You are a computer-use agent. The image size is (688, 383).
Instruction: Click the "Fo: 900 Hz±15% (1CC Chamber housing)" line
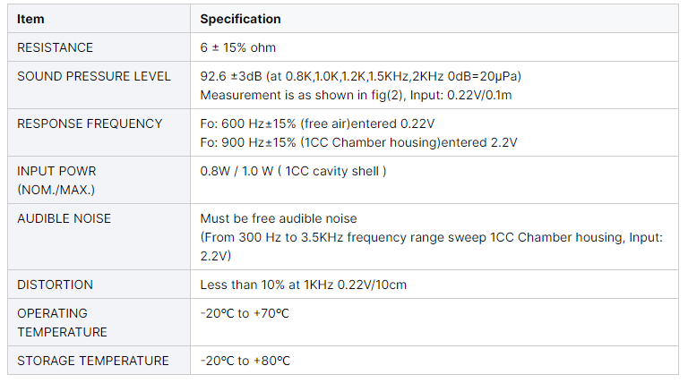pyautogui.click(x=358, y=142)
